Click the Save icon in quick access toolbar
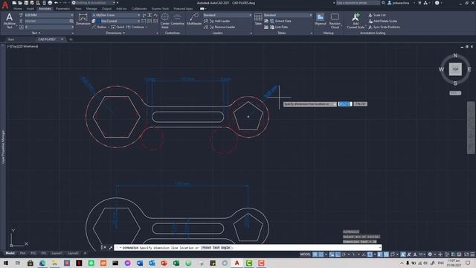The width and height of the screenshot is (476, 268). (x=26, y=3)
